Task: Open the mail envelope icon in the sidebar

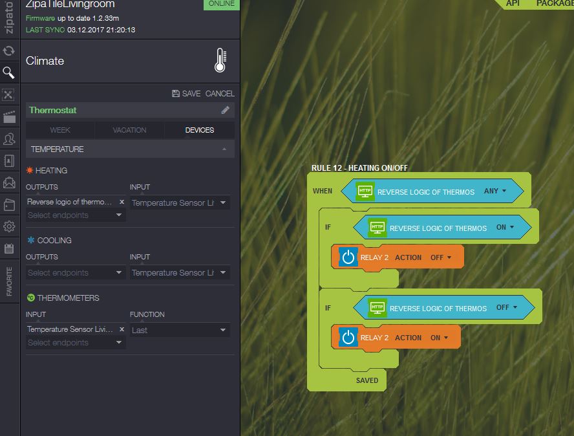Action: (x=9, y=183)
